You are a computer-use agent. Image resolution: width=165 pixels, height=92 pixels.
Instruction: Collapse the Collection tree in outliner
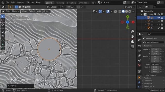point(142,14)
